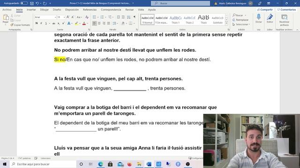Apply subscript formatting
This screenshot has height=168, width=300.
pos(59,23)
